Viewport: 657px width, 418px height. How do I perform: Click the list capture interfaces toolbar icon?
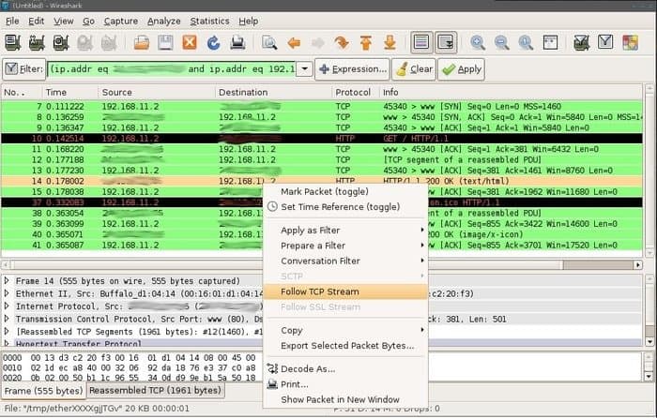[x=13, y=42]
